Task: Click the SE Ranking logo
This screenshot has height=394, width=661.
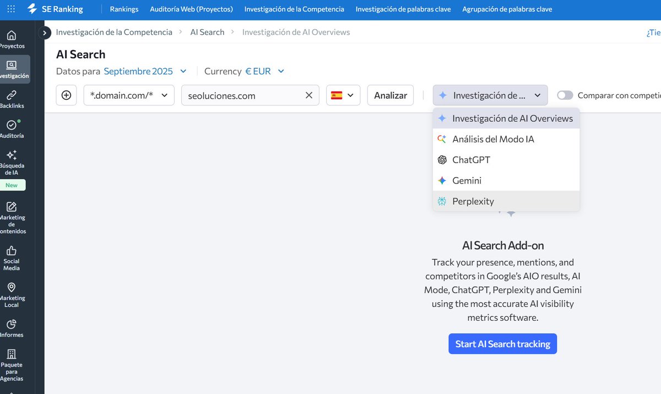Action: coord(55,9)
